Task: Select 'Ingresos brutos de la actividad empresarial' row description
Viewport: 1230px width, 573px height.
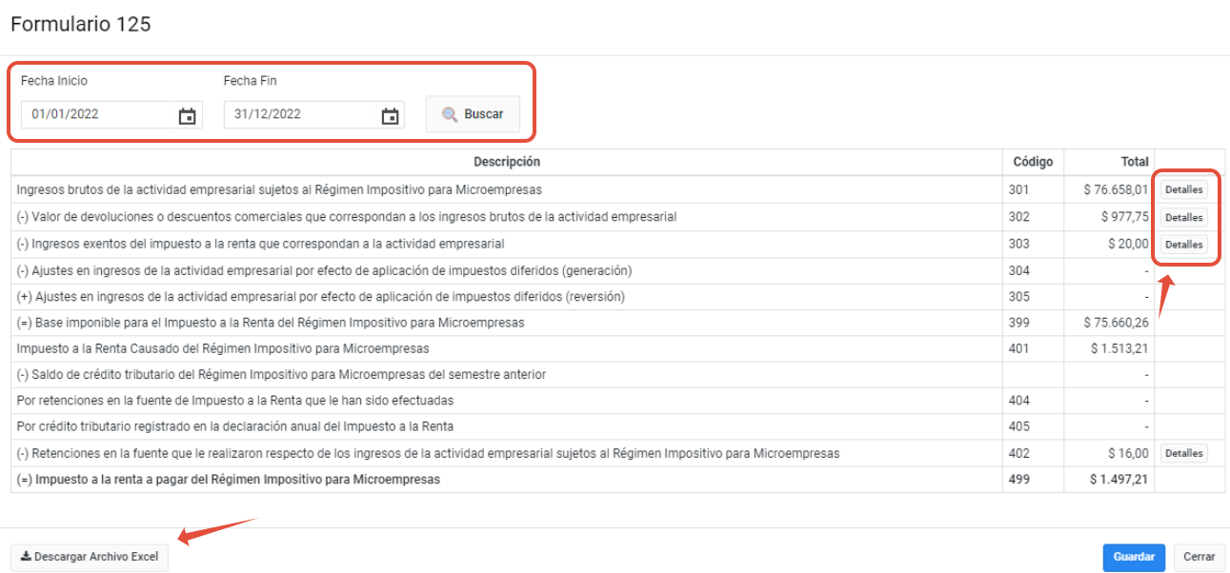Action: (x=279, y=189)
